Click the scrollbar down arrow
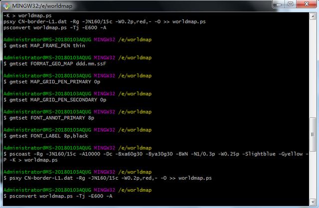Image resolution: width=319 pixels, height=208 pixels. point(313,202)
